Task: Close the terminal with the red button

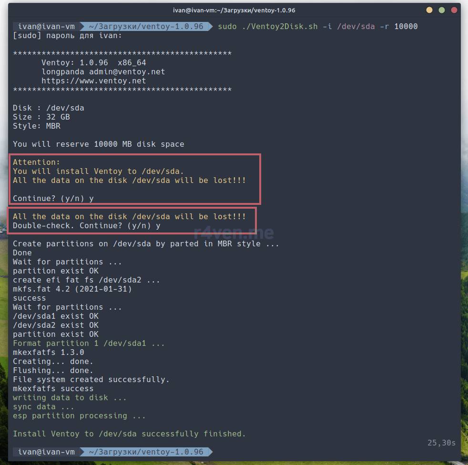Action: tap(454, 10)
